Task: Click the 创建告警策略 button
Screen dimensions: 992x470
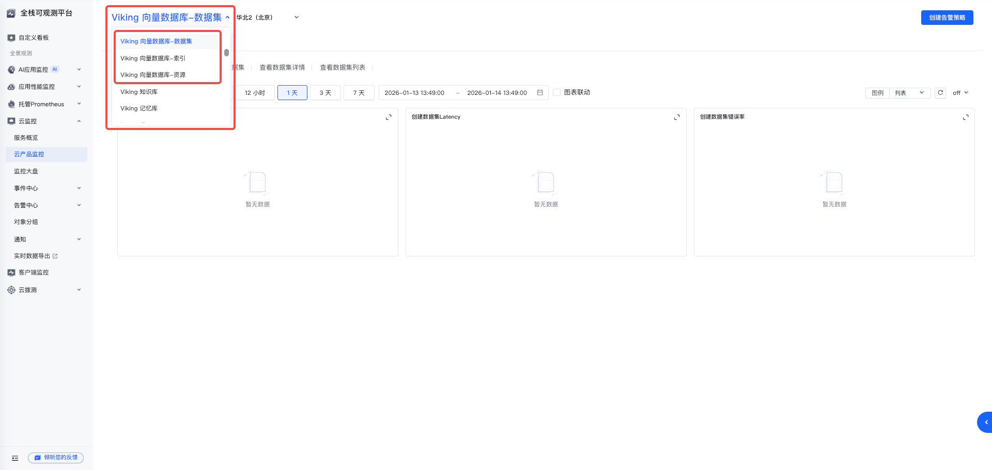Action: (947, 18)
